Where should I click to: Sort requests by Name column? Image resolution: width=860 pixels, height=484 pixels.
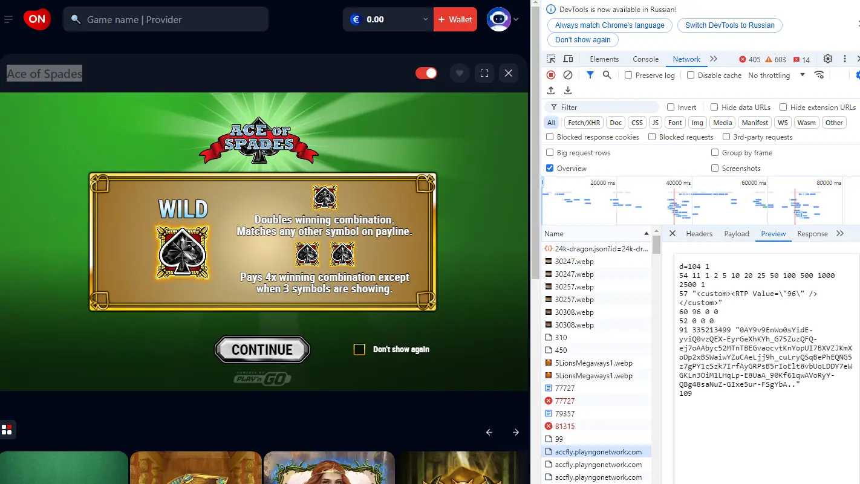point(596,234)
